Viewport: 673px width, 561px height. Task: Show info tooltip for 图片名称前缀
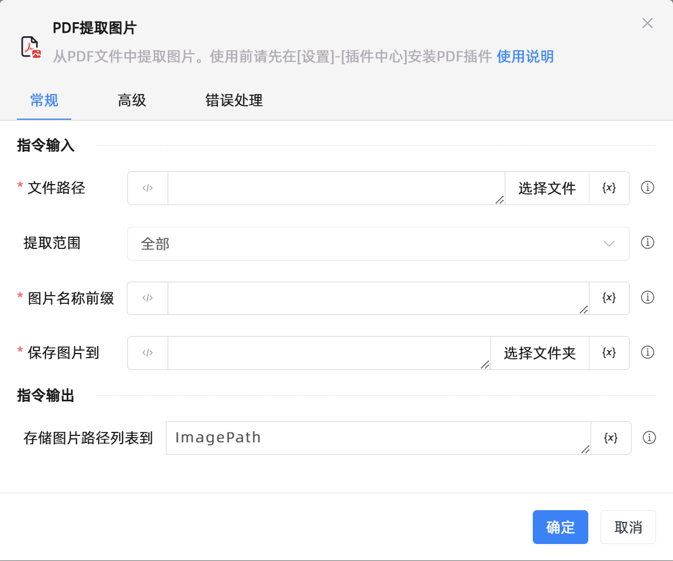click(647, 297)
